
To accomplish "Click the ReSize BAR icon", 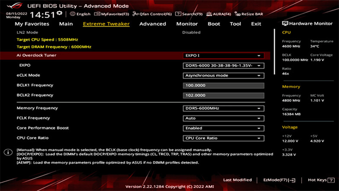I will [x=237, y=14].
